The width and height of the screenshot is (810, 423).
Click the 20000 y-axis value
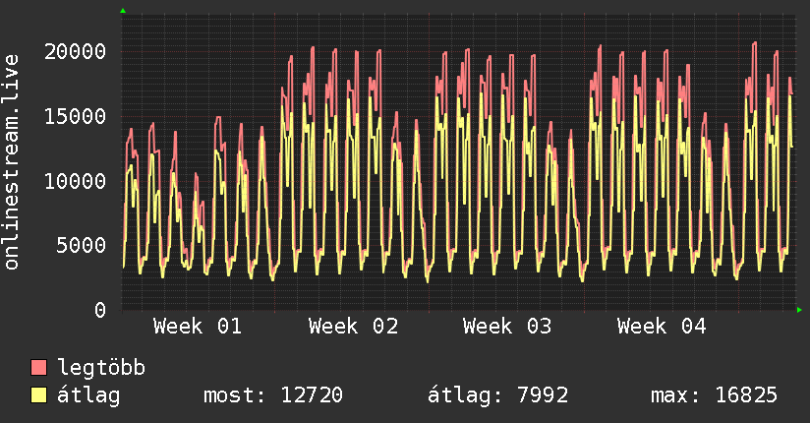[78, 51]
